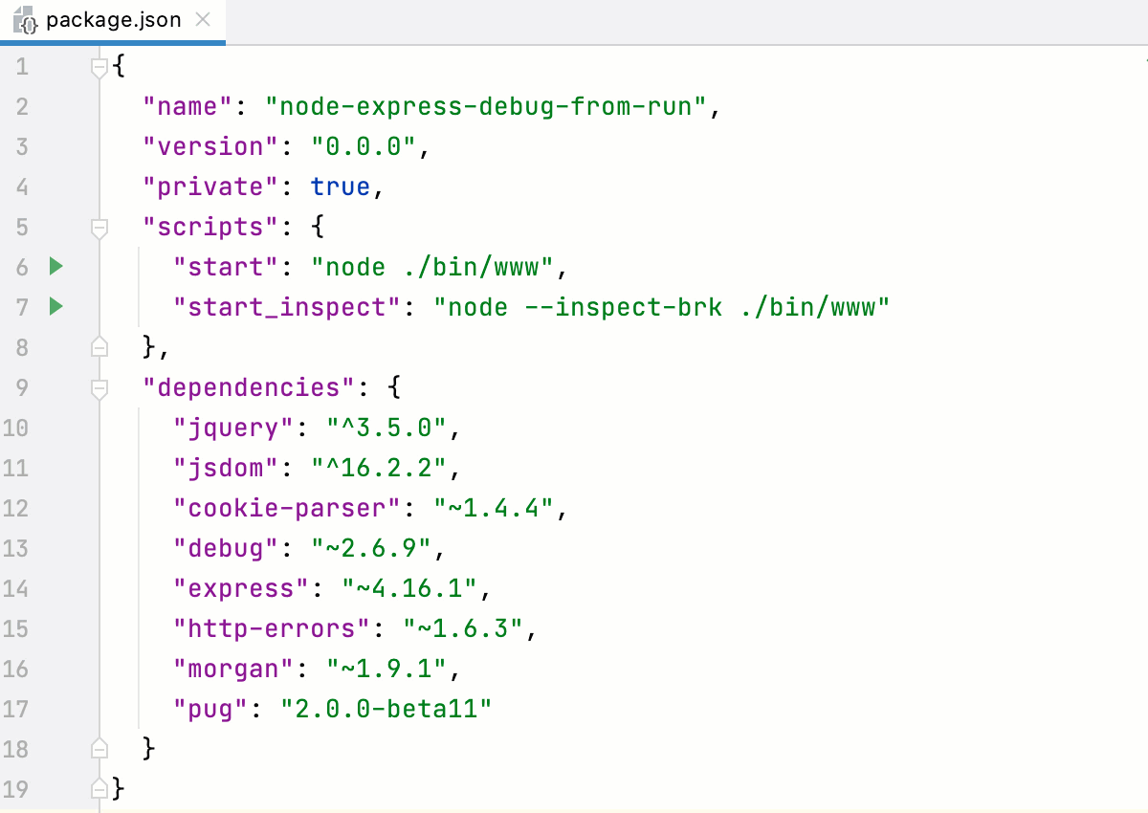Screen dimensions: 1148x813
Task: Click line number 12 in the gutter
Action: (x=16, y=507)
